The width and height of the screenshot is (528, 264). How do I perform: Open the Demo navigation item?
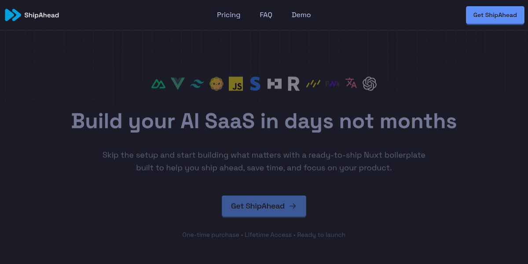(301, 15)
